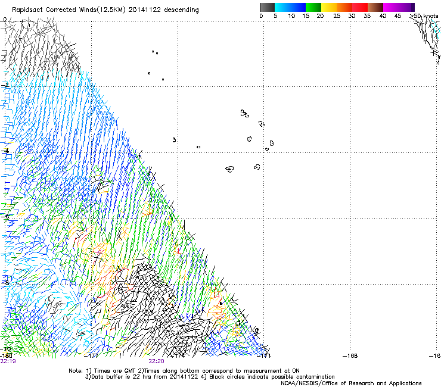Click the '25' legend scale label
The width and height of the screenshot is (441, 387).
pyautogui.click(x=337, y=16)
